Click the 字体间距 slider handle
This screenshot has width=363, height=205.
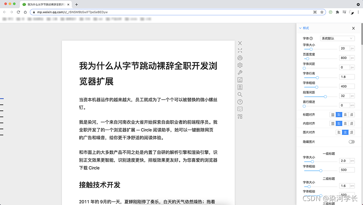[x=304, y=68]
